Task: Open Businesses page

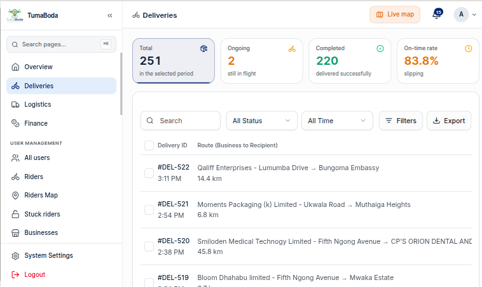Action: click(62, 233)
